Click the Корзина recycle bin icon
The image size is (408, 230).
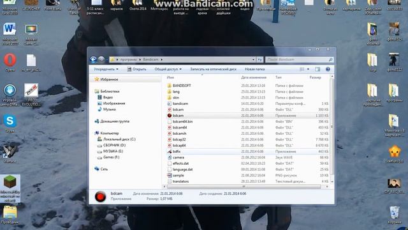(x=395, y=215)
